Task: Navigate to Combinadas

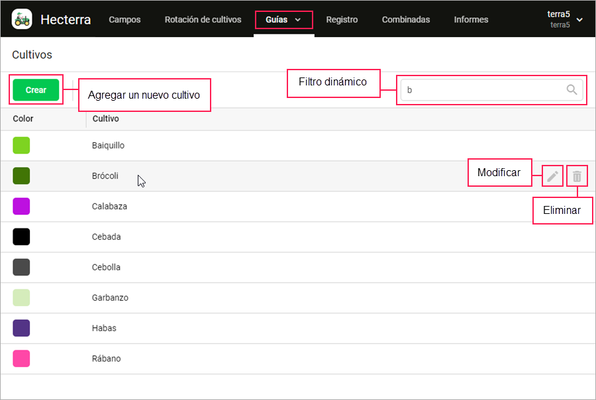Action: coord(406,20)
